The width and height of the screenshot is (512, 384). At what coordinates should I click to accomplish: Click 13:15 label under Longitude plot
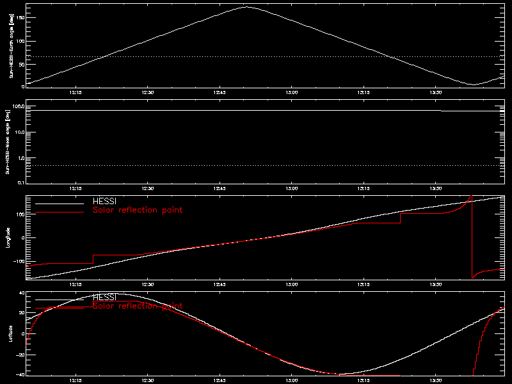click(364, 284)
